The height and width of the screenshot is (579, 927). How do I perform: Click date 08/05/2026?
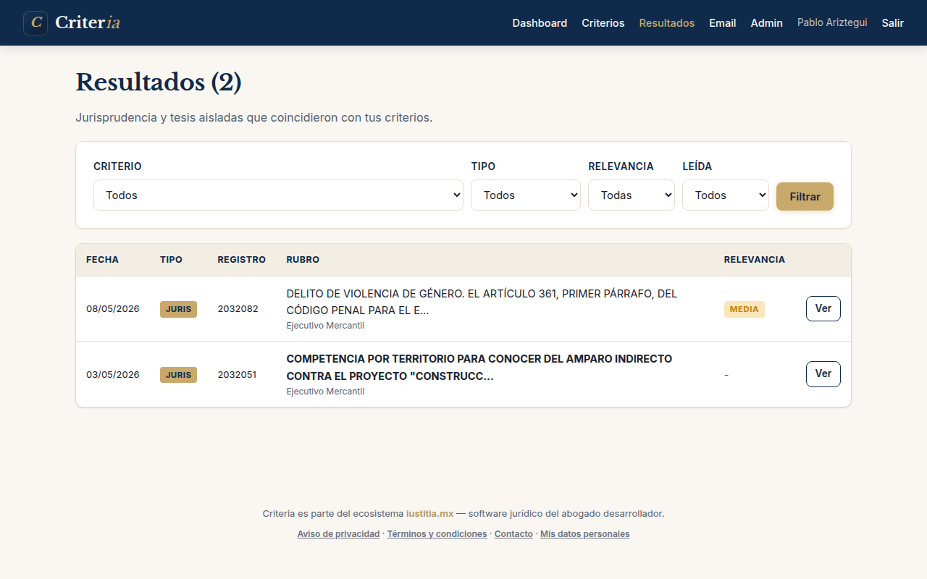[113, 309]
